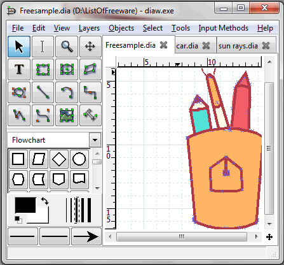Select the Text tool with T icon
Screen dimensions: 284x265
click(19, 69)
